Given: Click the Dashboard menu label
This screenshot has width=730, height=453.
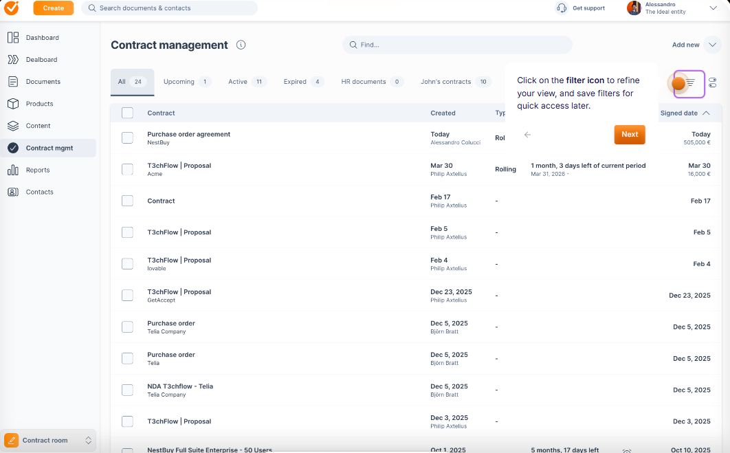Looking at the screenshot, I should (x=43, y=38).
